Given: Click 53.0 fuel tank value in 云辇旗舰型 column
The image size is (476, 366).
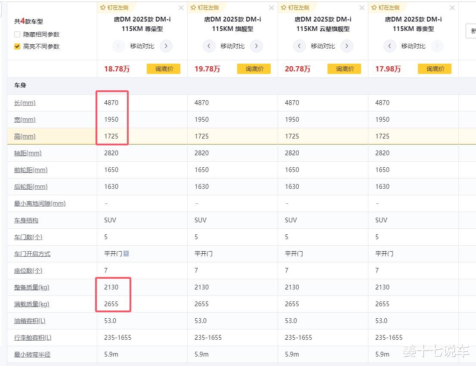Looking at the screenshot, I should (x=291, y=321).
